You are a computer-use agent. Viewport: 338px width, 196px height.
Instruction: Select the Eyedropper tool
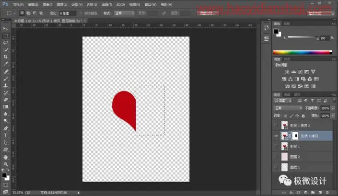pyautogui.click(x=6, y=64)
